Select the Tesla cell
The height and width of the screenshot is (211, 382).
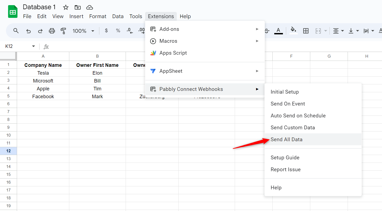point(43,73)
